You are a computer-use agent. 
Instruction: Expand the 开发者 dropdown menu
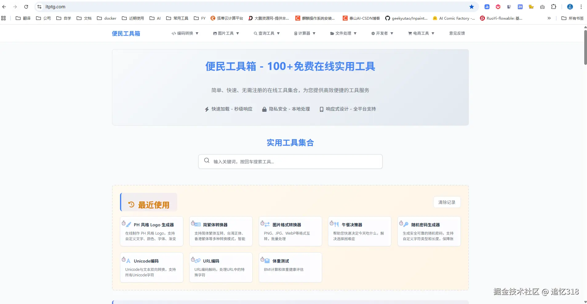pyautogui.click(x=382, y=33)
